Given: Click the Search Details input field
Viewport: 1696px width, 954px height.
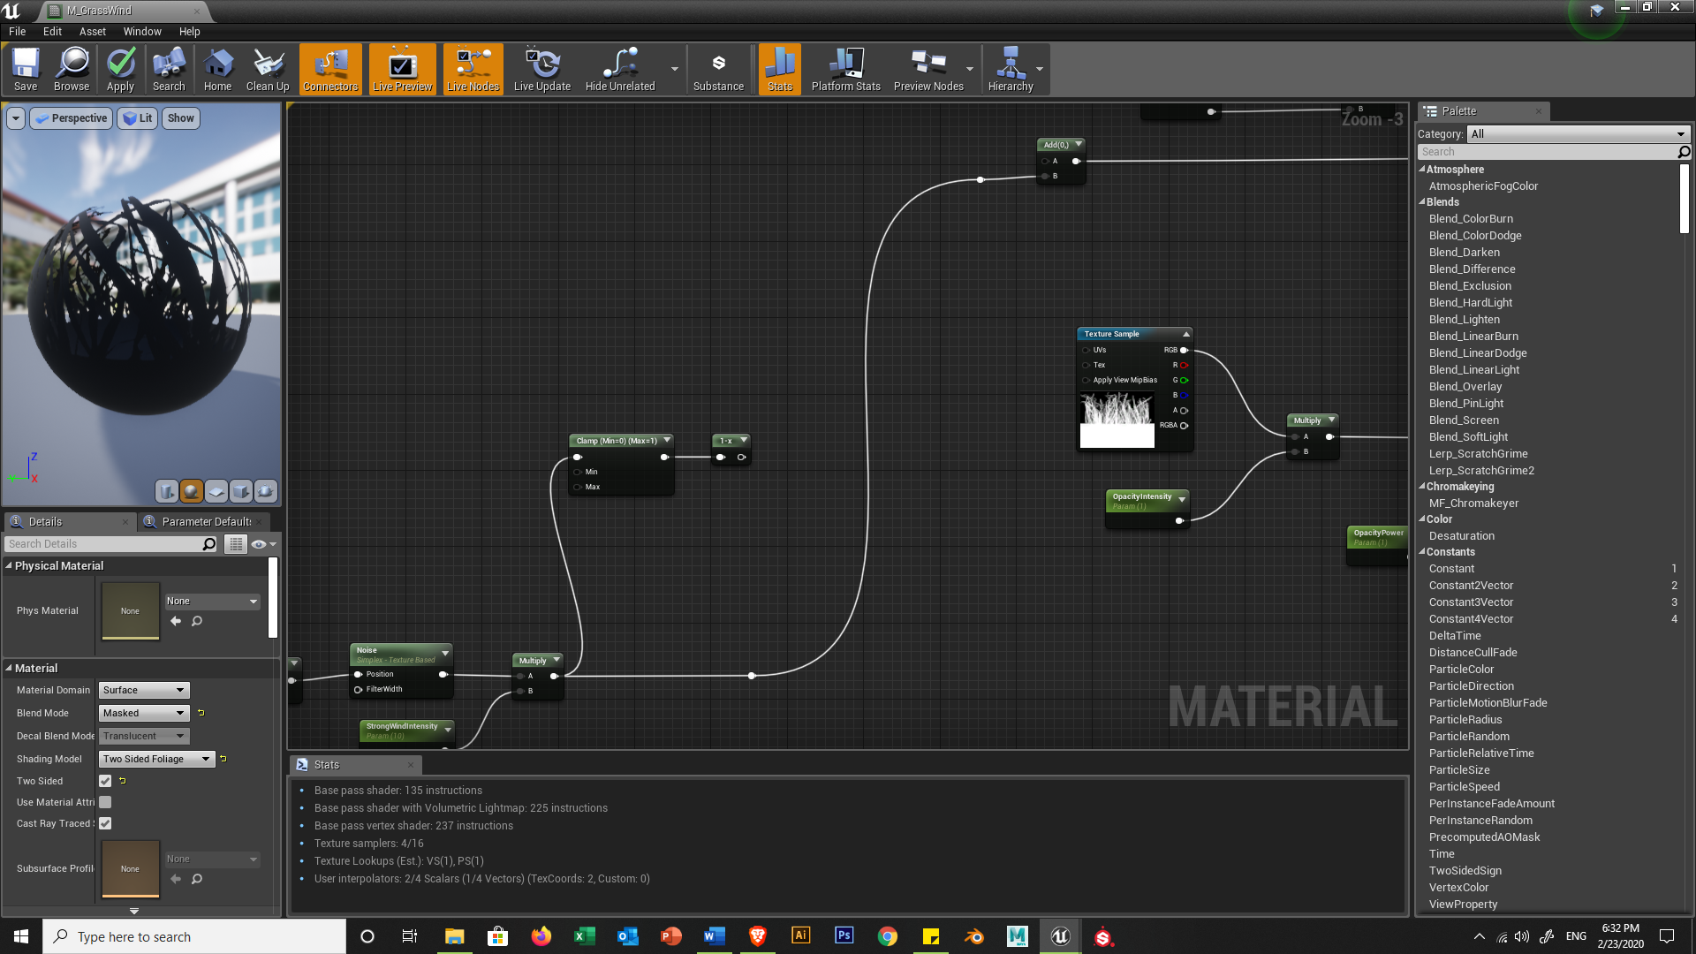Looking at the screenshot, I should [104, 544].
